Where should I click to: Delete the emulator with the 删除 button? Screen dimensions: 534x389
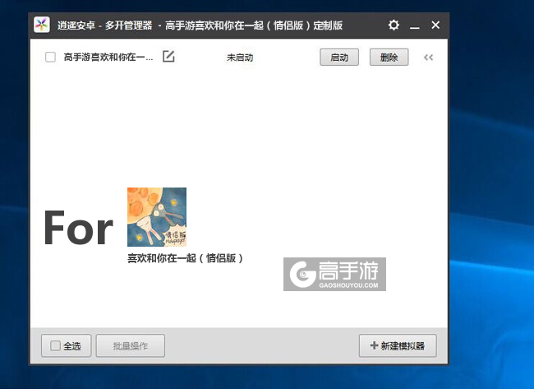pos(389,58)
